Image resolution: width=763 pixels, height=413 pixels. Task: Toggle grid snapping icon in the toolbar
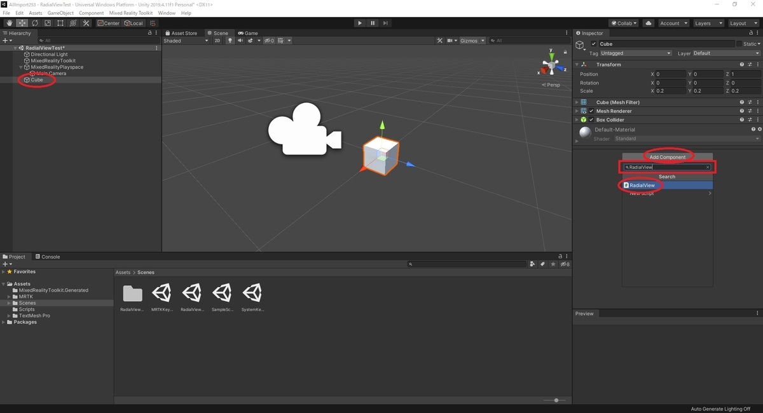coord(153,23)
